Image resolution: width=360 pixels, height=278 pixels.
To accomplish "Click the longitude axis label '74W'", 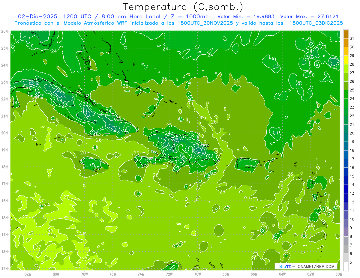I will pos(141,274).
